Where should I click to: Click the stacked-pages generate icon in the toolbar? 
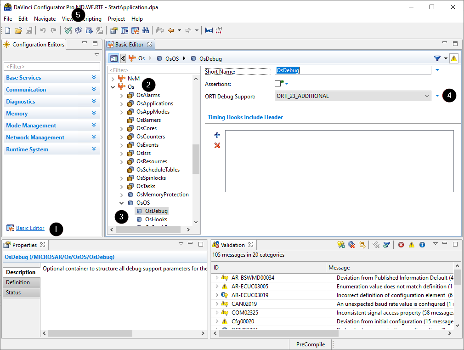tap(79, 30)
